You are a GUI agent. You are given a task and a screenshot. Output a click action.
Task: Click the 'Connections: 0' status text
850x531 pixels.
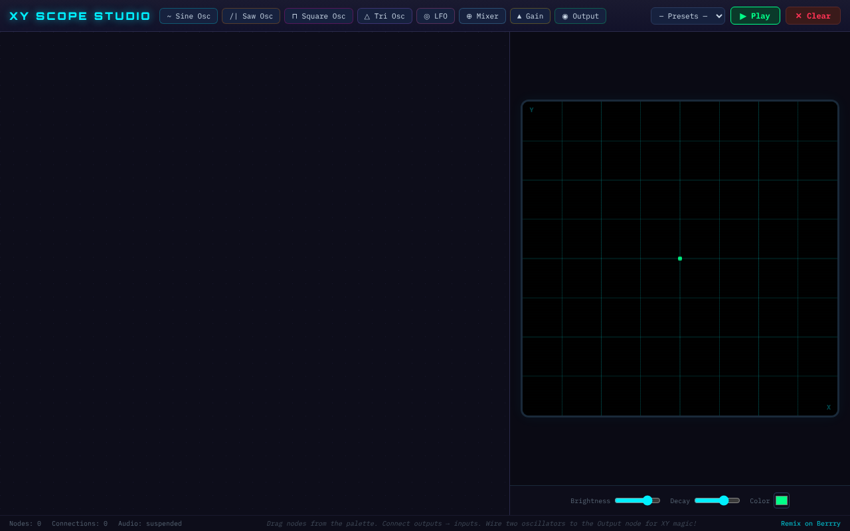click(80, 524)
